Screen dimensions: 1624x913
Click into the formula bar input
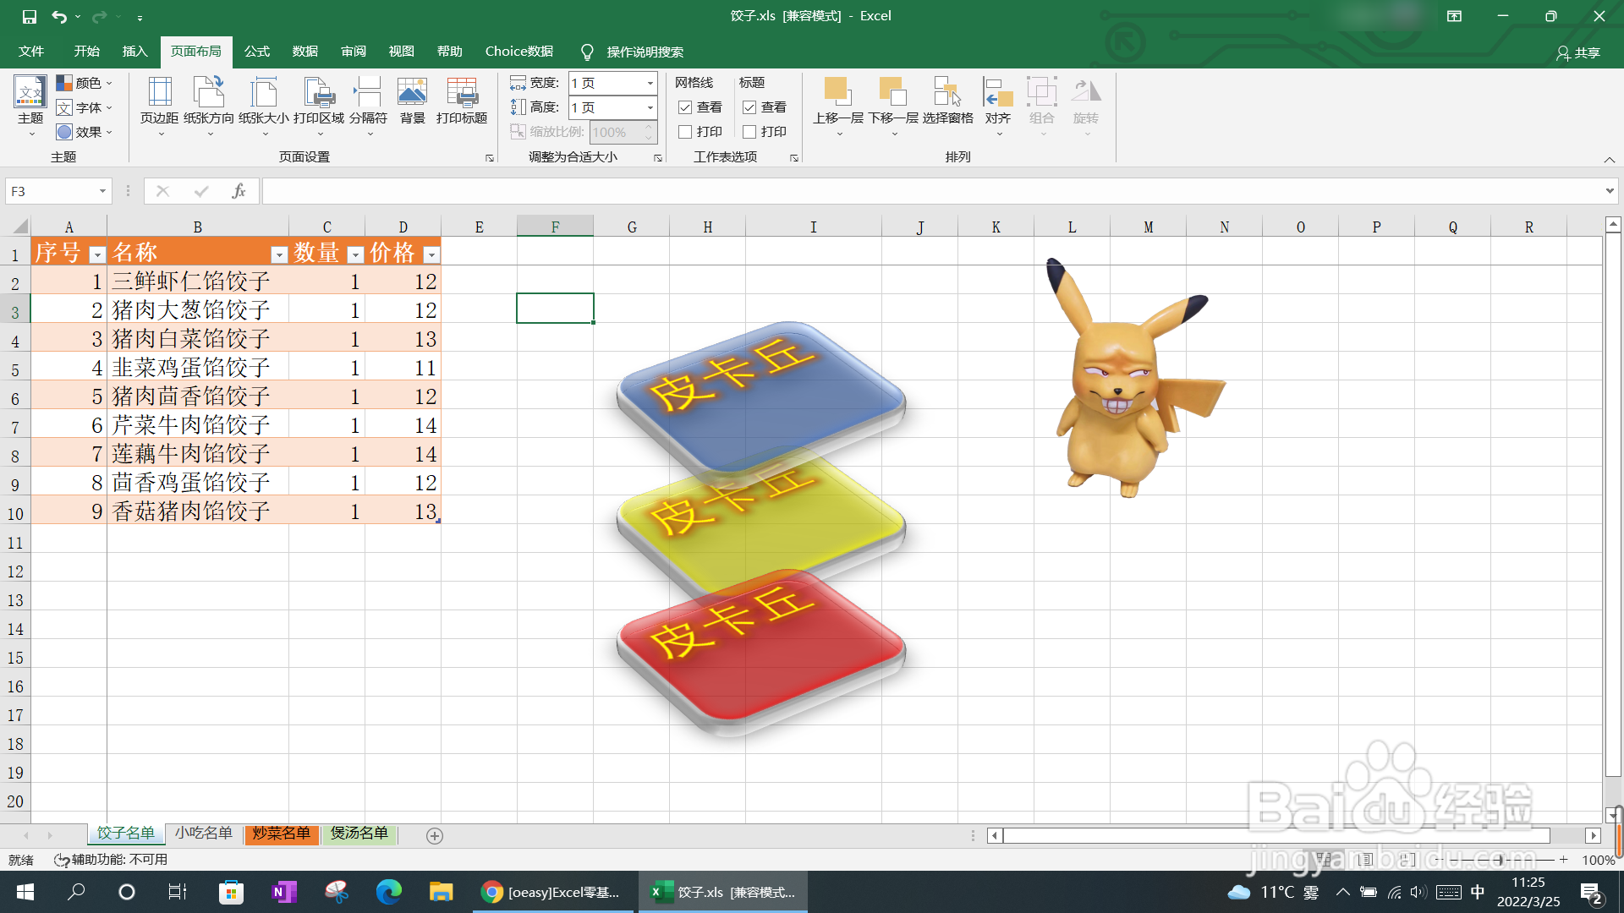(930, 191)
